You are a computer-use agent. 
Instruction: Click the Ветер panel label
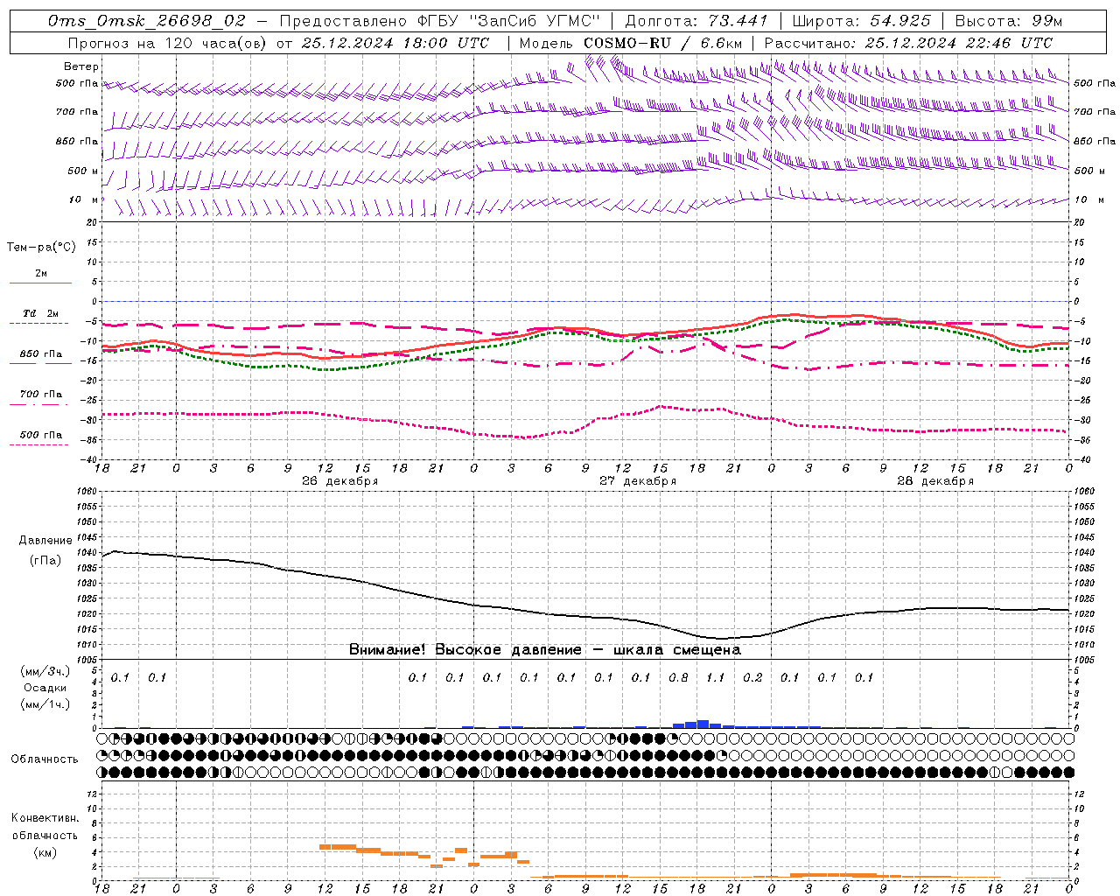(81, 66)
